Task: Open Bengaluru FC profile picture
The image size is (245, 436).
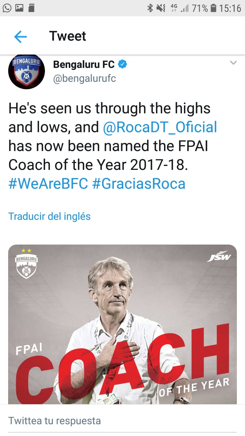Action: pos(26,72)
